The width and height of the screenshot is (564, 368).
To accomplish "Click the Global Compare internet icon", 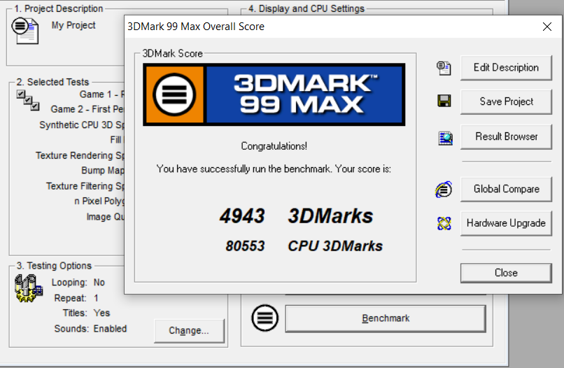I will (x=444, y=189).
